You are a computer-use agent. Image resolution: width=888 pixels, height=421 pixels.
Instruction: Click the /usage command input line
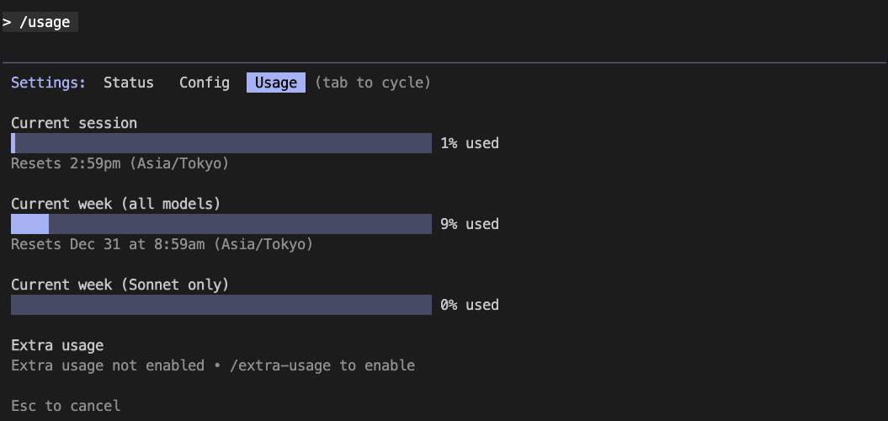[40, 23]
